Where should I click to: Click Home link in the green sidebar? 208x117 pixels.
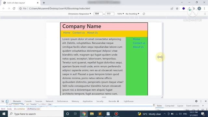(x=136, y=39)
